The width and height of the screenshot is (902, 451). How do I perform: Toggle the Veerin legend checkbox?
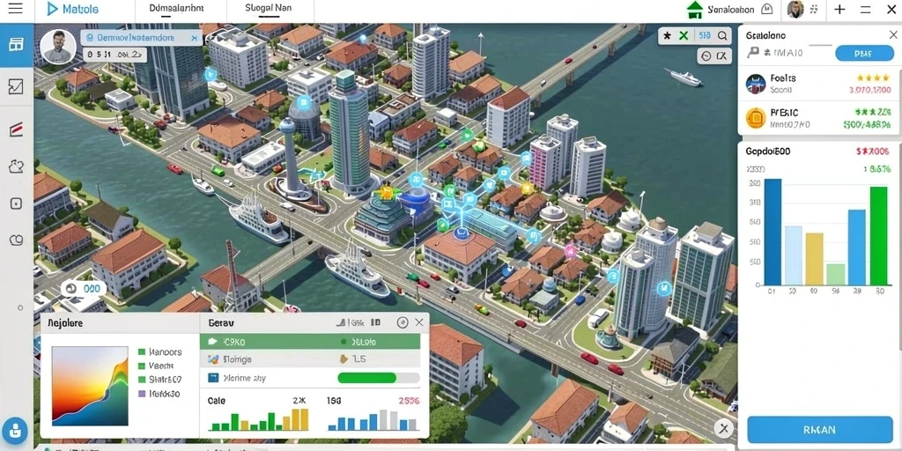(142, 366)
